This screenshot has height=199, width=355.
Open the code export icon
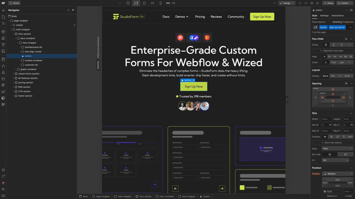click(306, 3)
